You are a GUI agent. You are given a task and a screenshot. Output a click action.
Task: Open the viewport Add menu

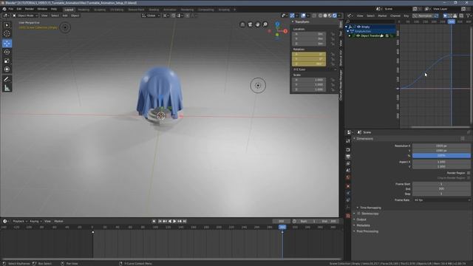pyautogui.click(x=65, y=16)
